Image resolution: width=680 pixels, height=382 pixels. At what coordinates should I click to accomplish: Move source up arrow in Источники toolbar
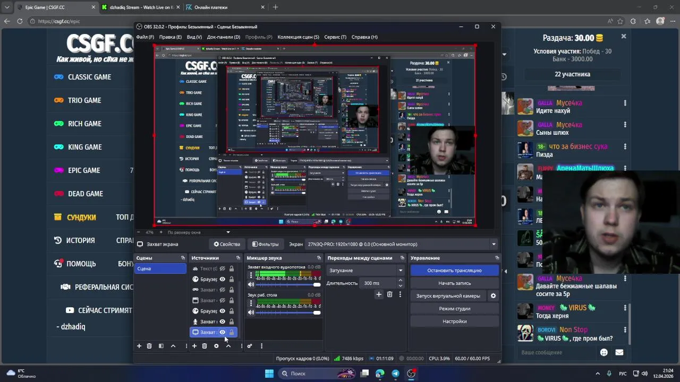click(x=228, y=346)
